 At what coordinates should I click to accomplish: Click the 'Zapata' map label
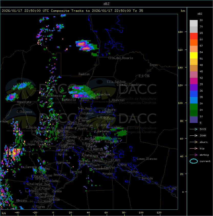tap(57, 191)
